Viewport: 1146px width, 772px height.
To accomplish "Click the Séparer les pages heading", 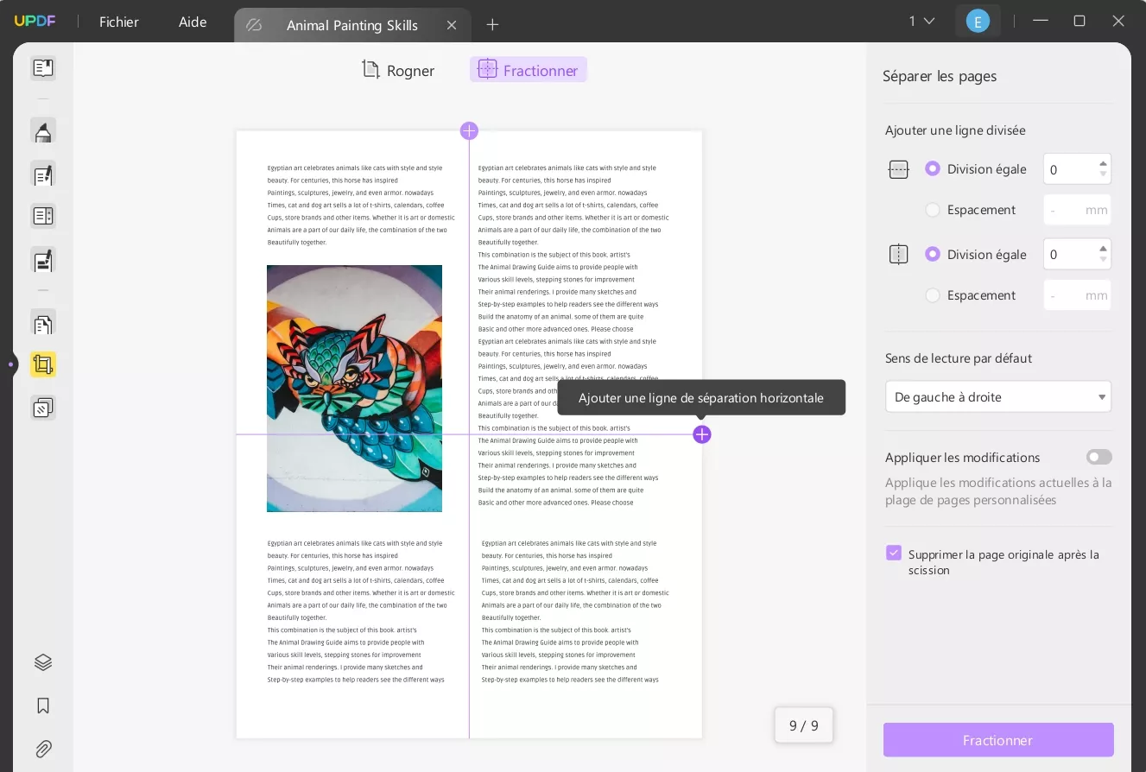I will (x=940, y=76).
